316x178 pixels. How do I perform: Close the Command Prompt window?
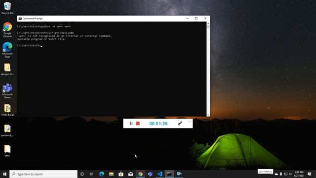[205, 18]
